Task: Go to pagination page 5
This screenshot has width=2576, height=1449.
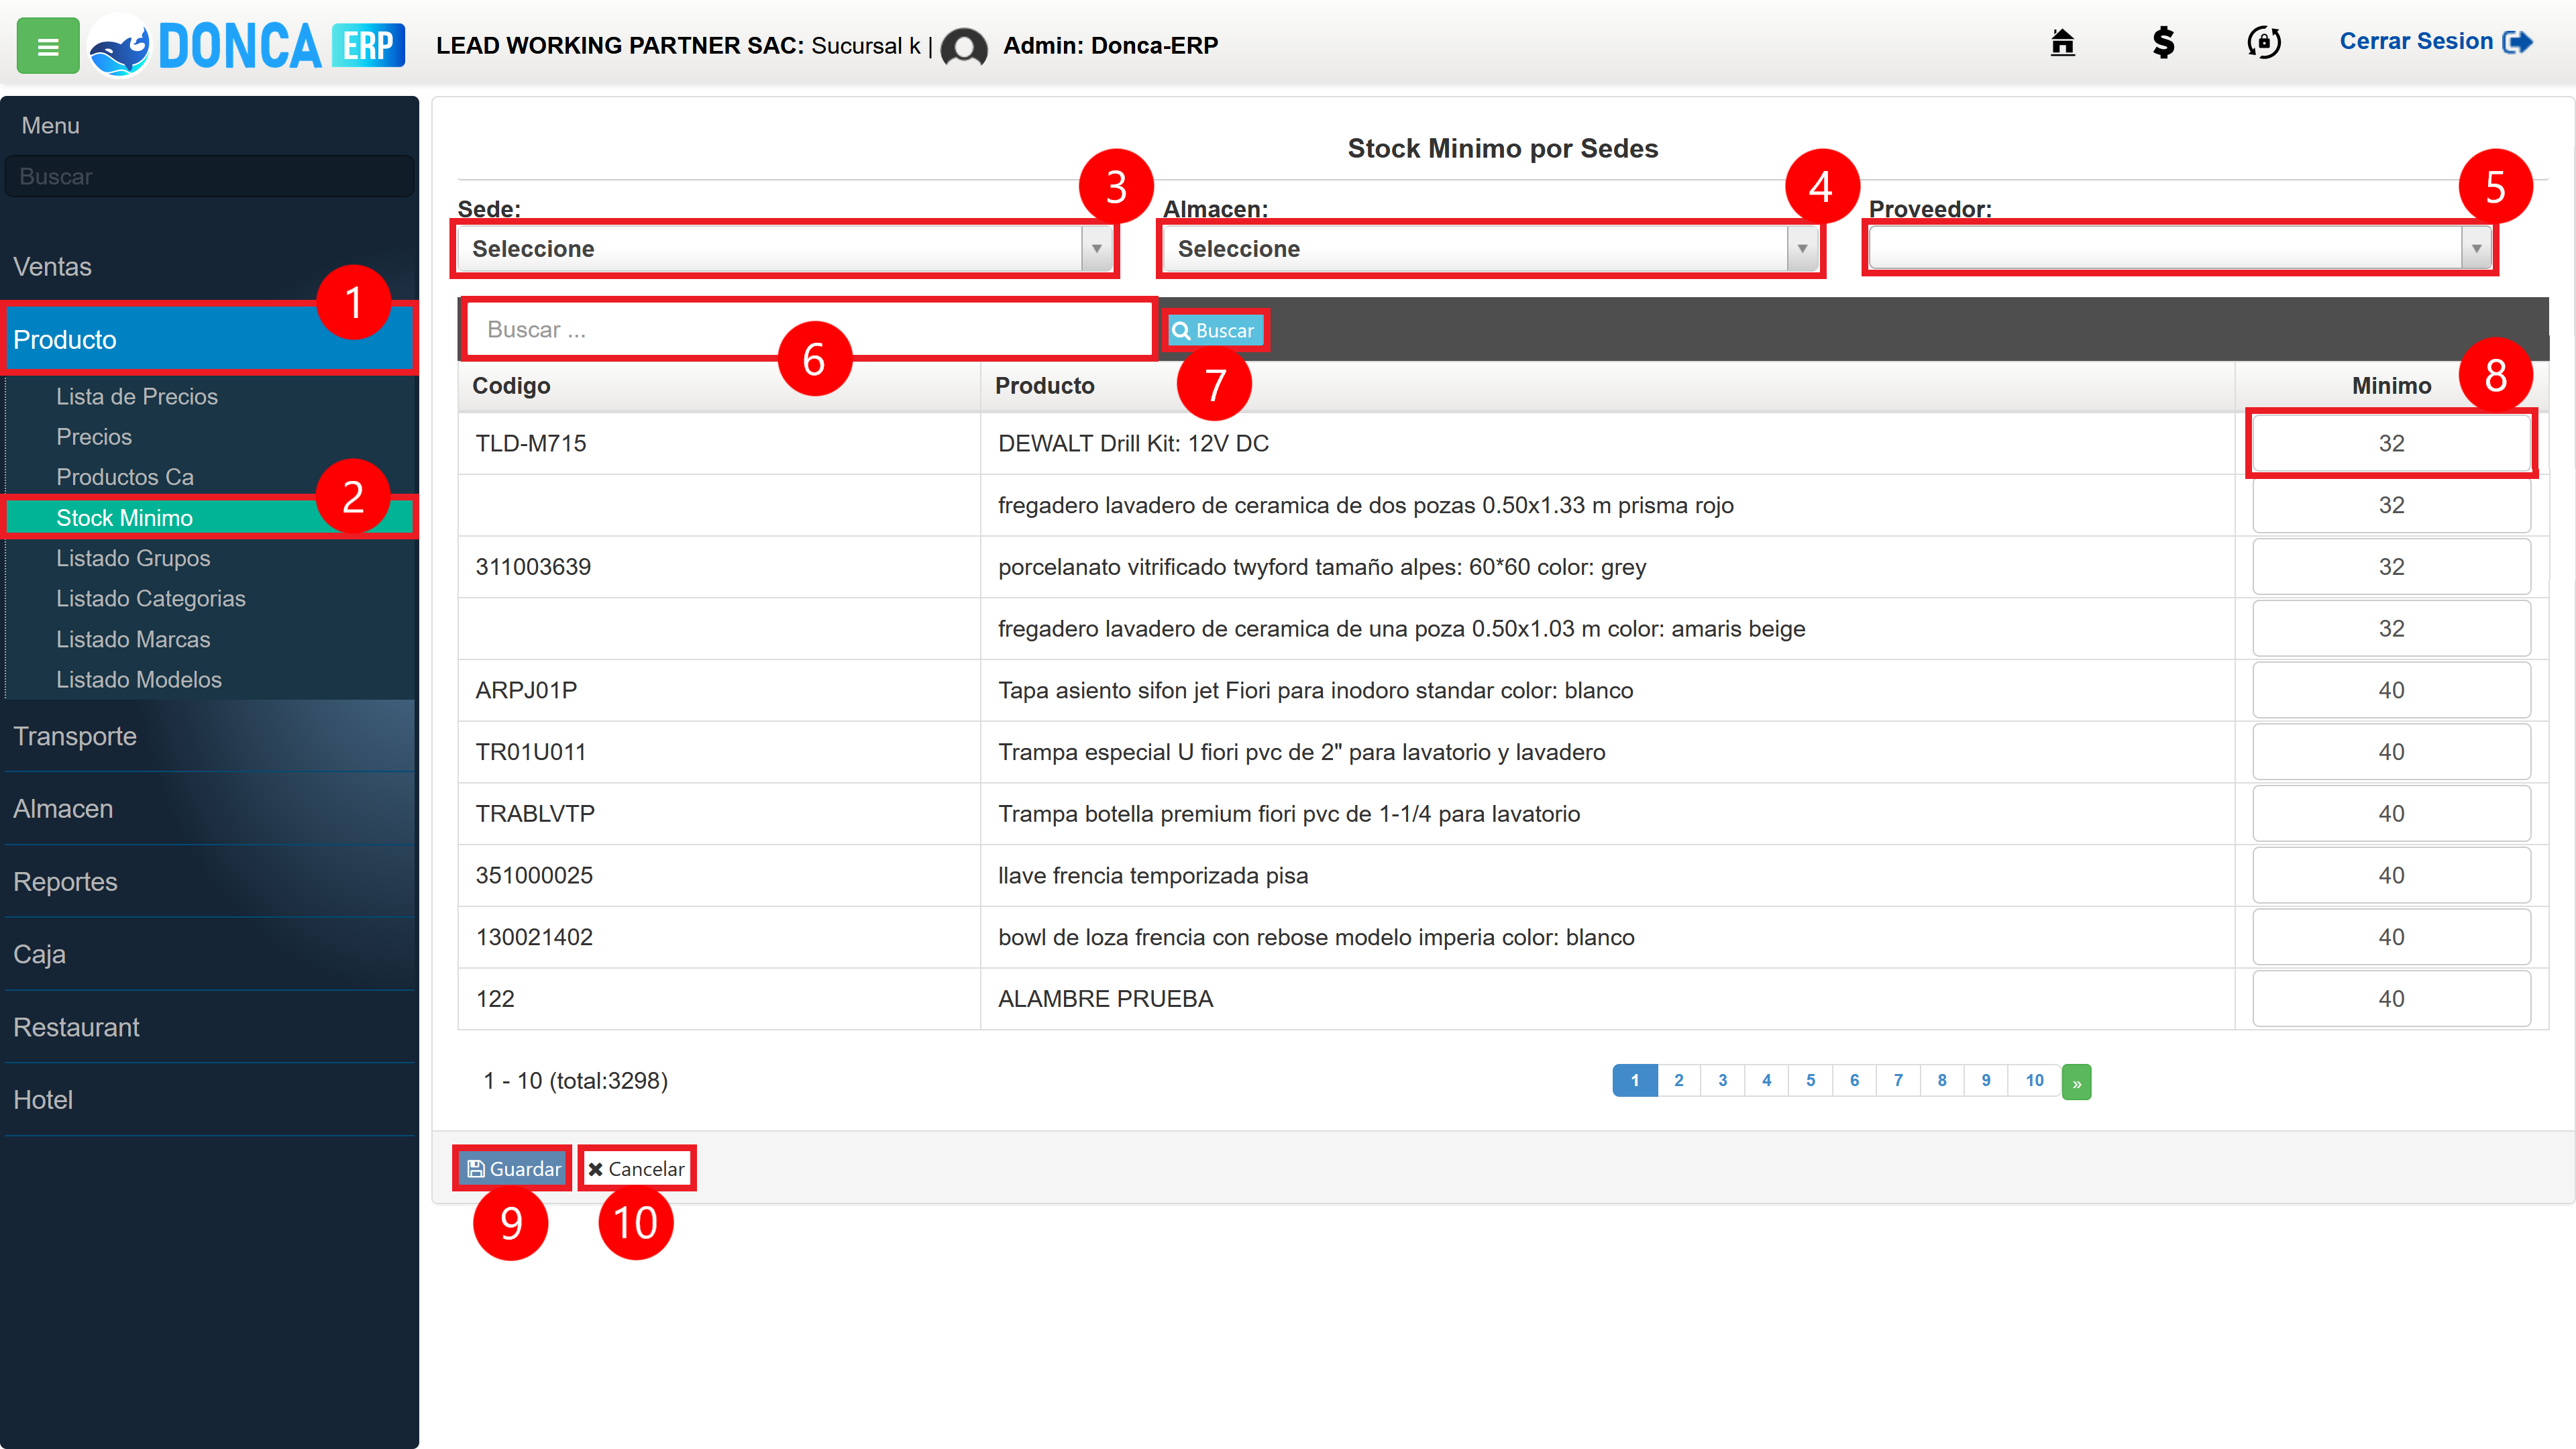Action: 1811,1081
